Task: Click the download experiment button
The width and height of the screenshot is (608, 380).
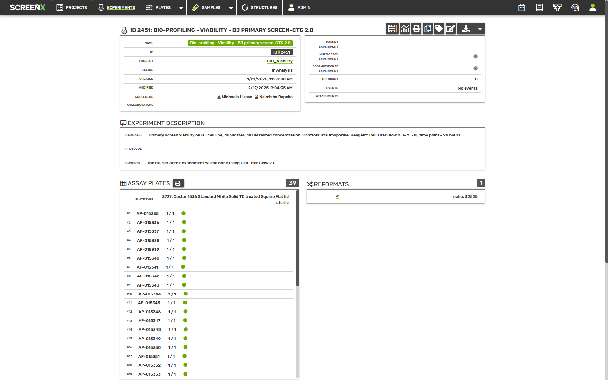Action: tap(465, 29)
